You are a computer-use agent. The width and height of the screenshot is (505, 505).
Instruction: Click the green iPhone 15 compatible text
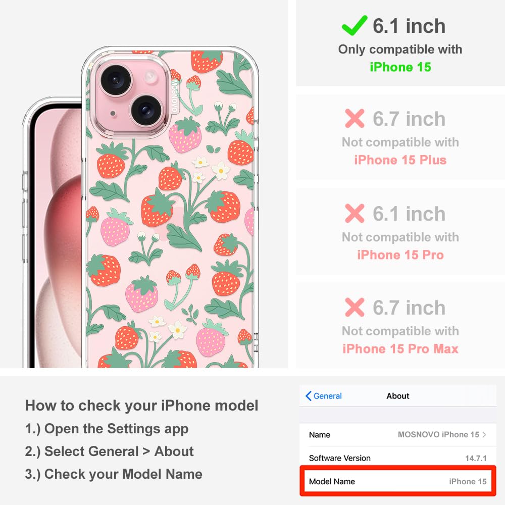(400, 67)
